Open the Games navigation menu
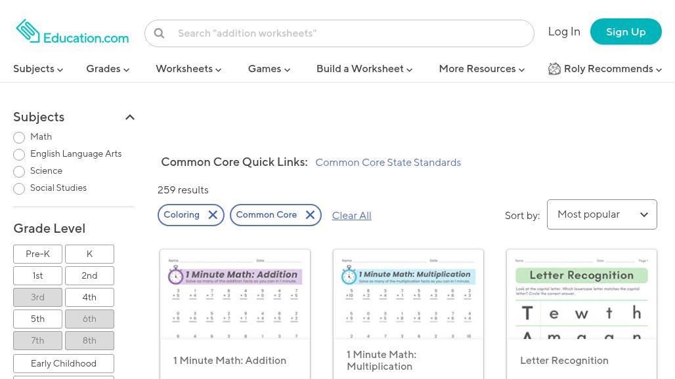The width and height of the screenshot is (675, 379). [269, 69]
